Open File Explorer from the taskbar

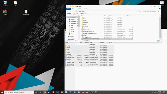[x=45, y=92]
